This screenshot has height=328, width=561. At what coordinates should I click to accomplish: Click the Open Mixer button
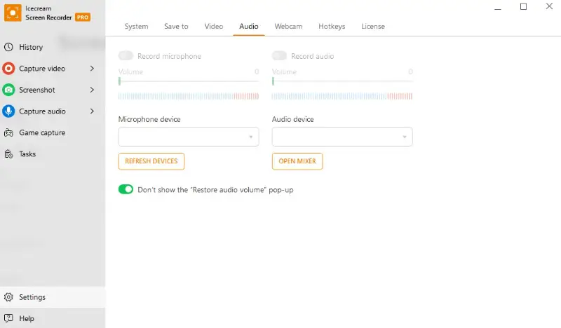[297, 161]
